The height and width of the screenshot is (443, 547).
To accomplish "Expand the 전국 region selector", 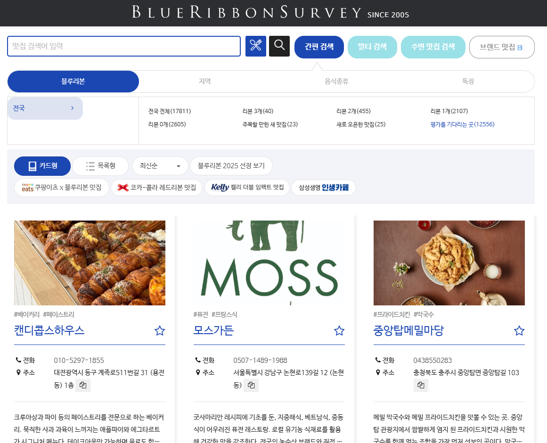I will pyautogui.click(x=45, y=108).
